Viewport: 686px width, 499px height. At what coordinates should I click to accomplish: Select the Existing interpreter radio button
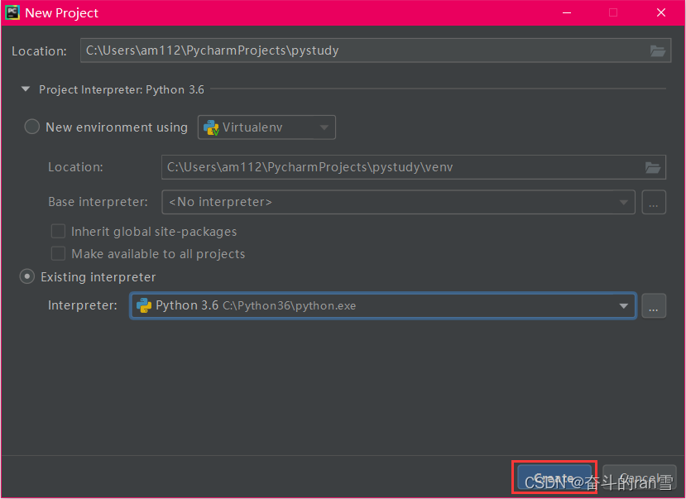pyautogui.click(x=27, y=276)
